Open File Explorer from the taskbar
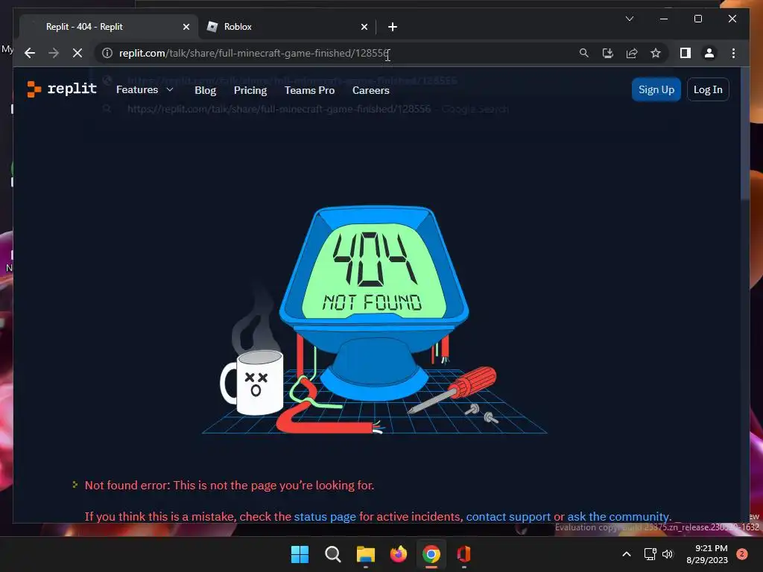 pyautogui.click(x=365, y=554)
